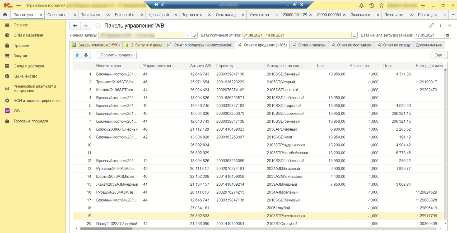Switch to Отчет о заказах tab

(x=309, y=45)
